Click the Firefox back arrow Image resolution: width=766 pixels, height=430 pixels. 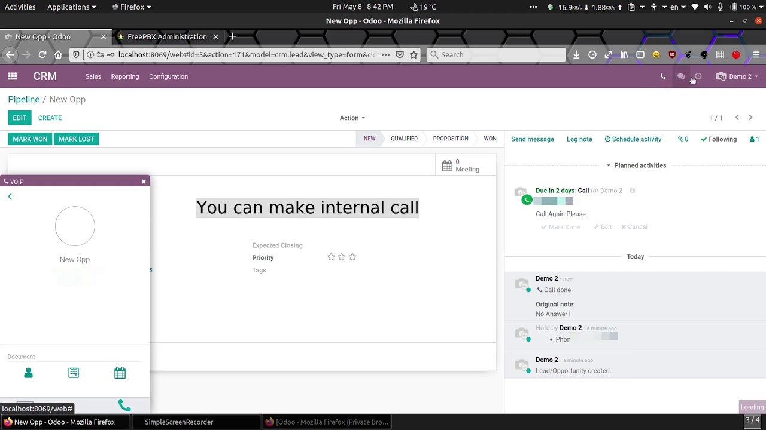pos(10,54)
